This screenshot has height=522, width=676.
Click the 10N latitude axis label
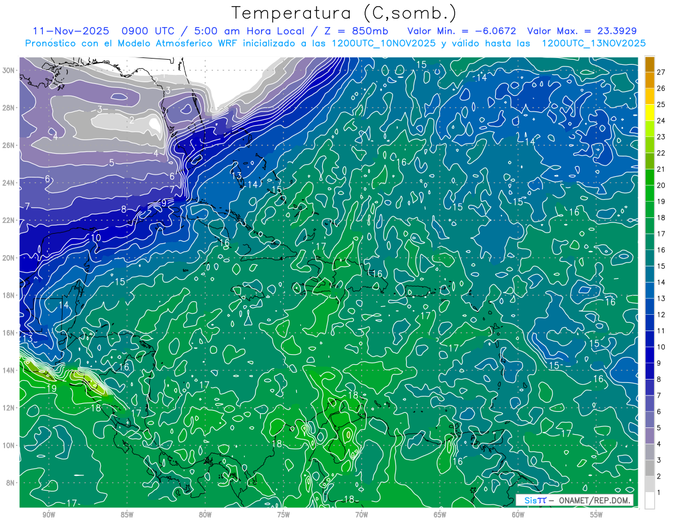point(9,445)
